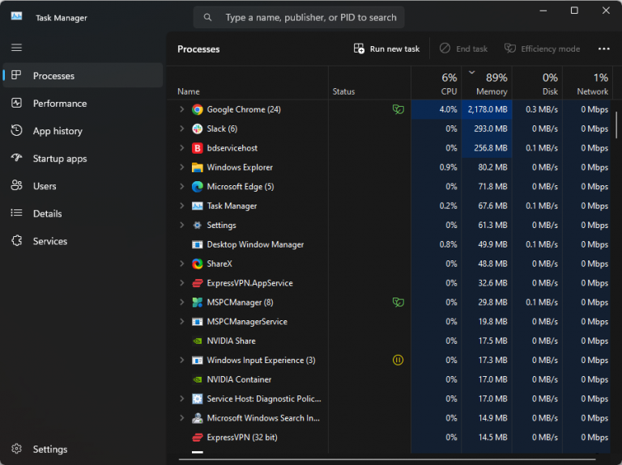The height and width of the screenshot is (465, 622).
Task: Select the Desktop Window Manager name
Action: click(255, 245)
